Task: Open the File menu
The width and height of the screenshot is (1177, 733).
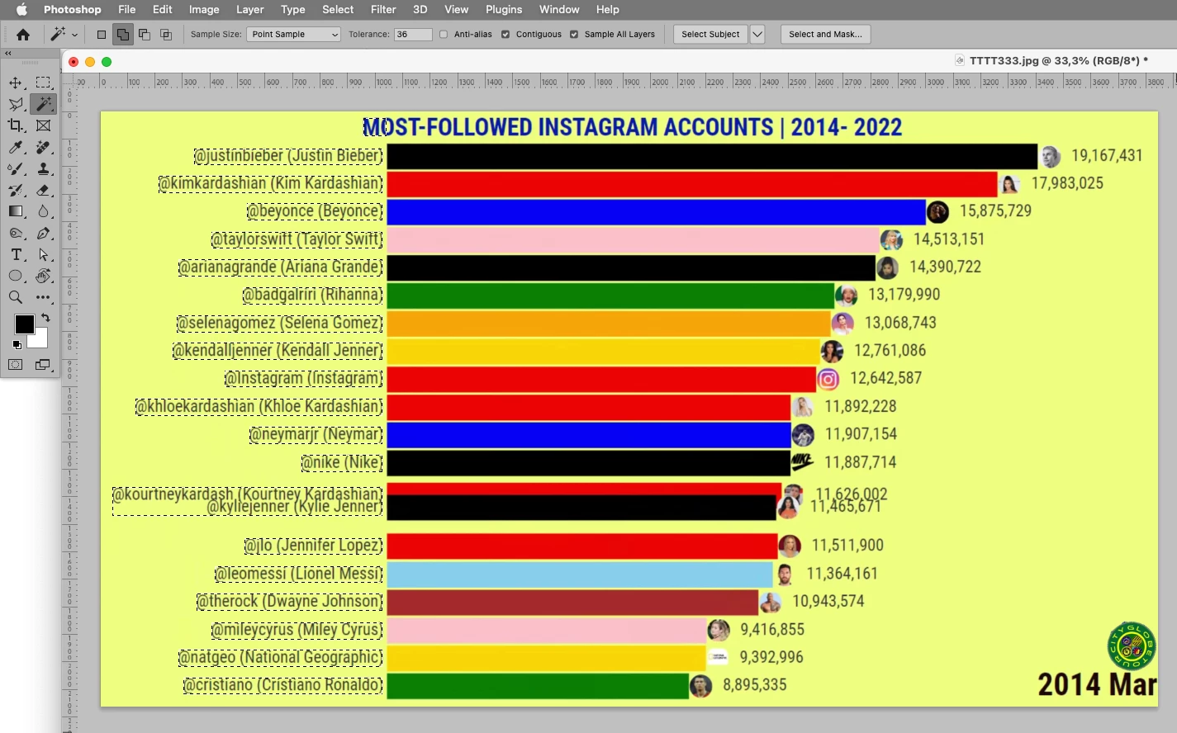Action: point(127,10)
